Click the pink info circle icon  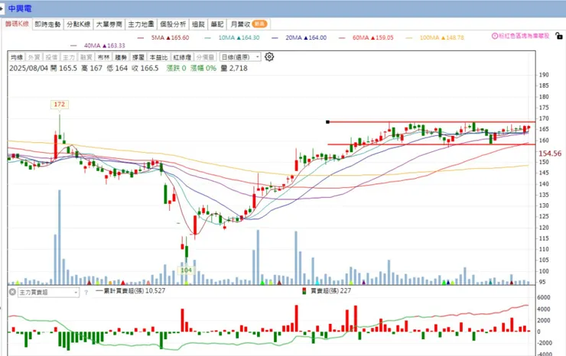coord(495,36)
